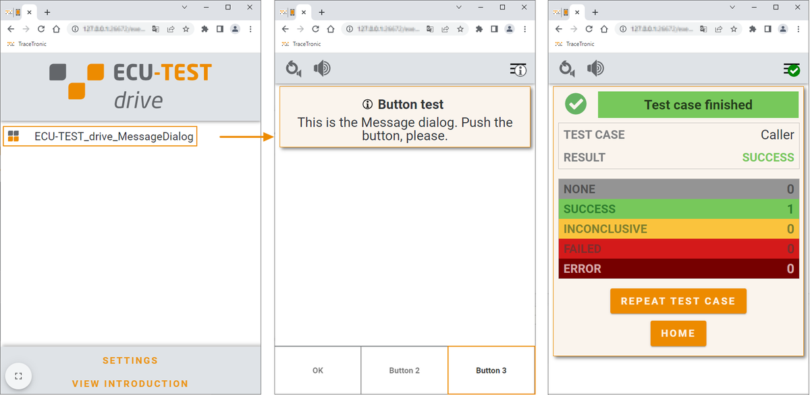Reload the page in left browser window

tap(41, 29)
